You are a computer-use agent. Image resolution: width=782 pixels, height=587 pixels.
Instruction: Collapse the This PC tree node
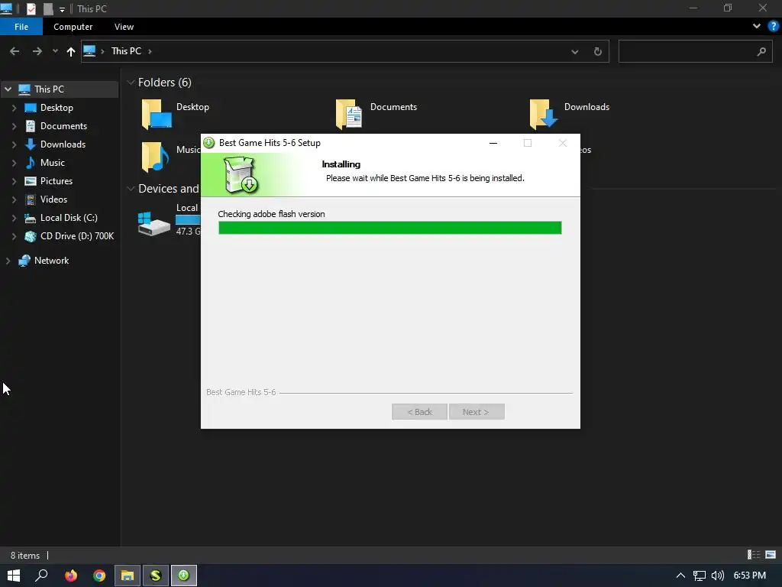8,89
